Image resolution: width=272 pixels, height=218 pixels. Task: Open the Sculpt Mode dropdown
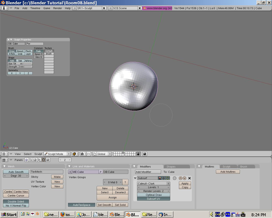pos(57,154)
